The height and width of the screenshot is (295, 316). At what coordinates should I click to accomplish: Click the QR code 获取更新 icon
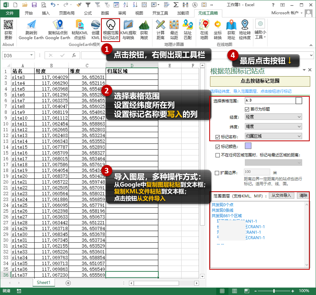[8, 29]
